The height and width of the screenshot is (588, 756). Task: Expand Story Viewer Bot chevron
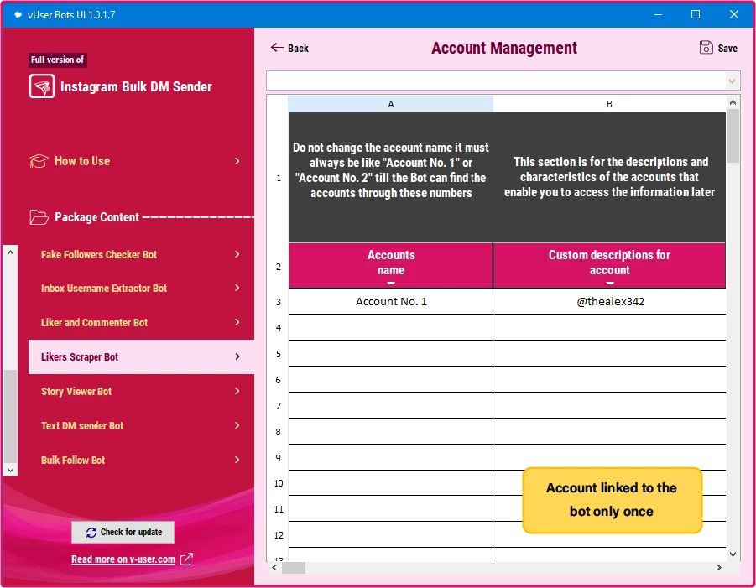point(237,391)
